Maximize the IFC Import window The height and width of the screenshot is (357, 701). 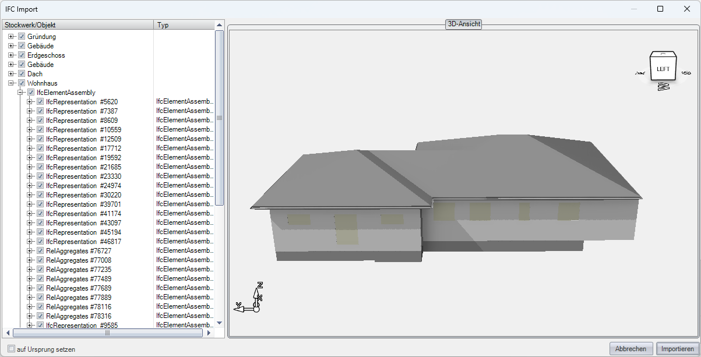pyautogui.click(x=660, y=9)
